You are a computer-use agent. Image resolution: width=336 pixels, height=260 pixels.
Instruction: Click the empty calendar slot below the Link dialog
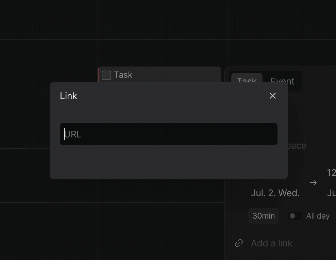tap(161, 191)
